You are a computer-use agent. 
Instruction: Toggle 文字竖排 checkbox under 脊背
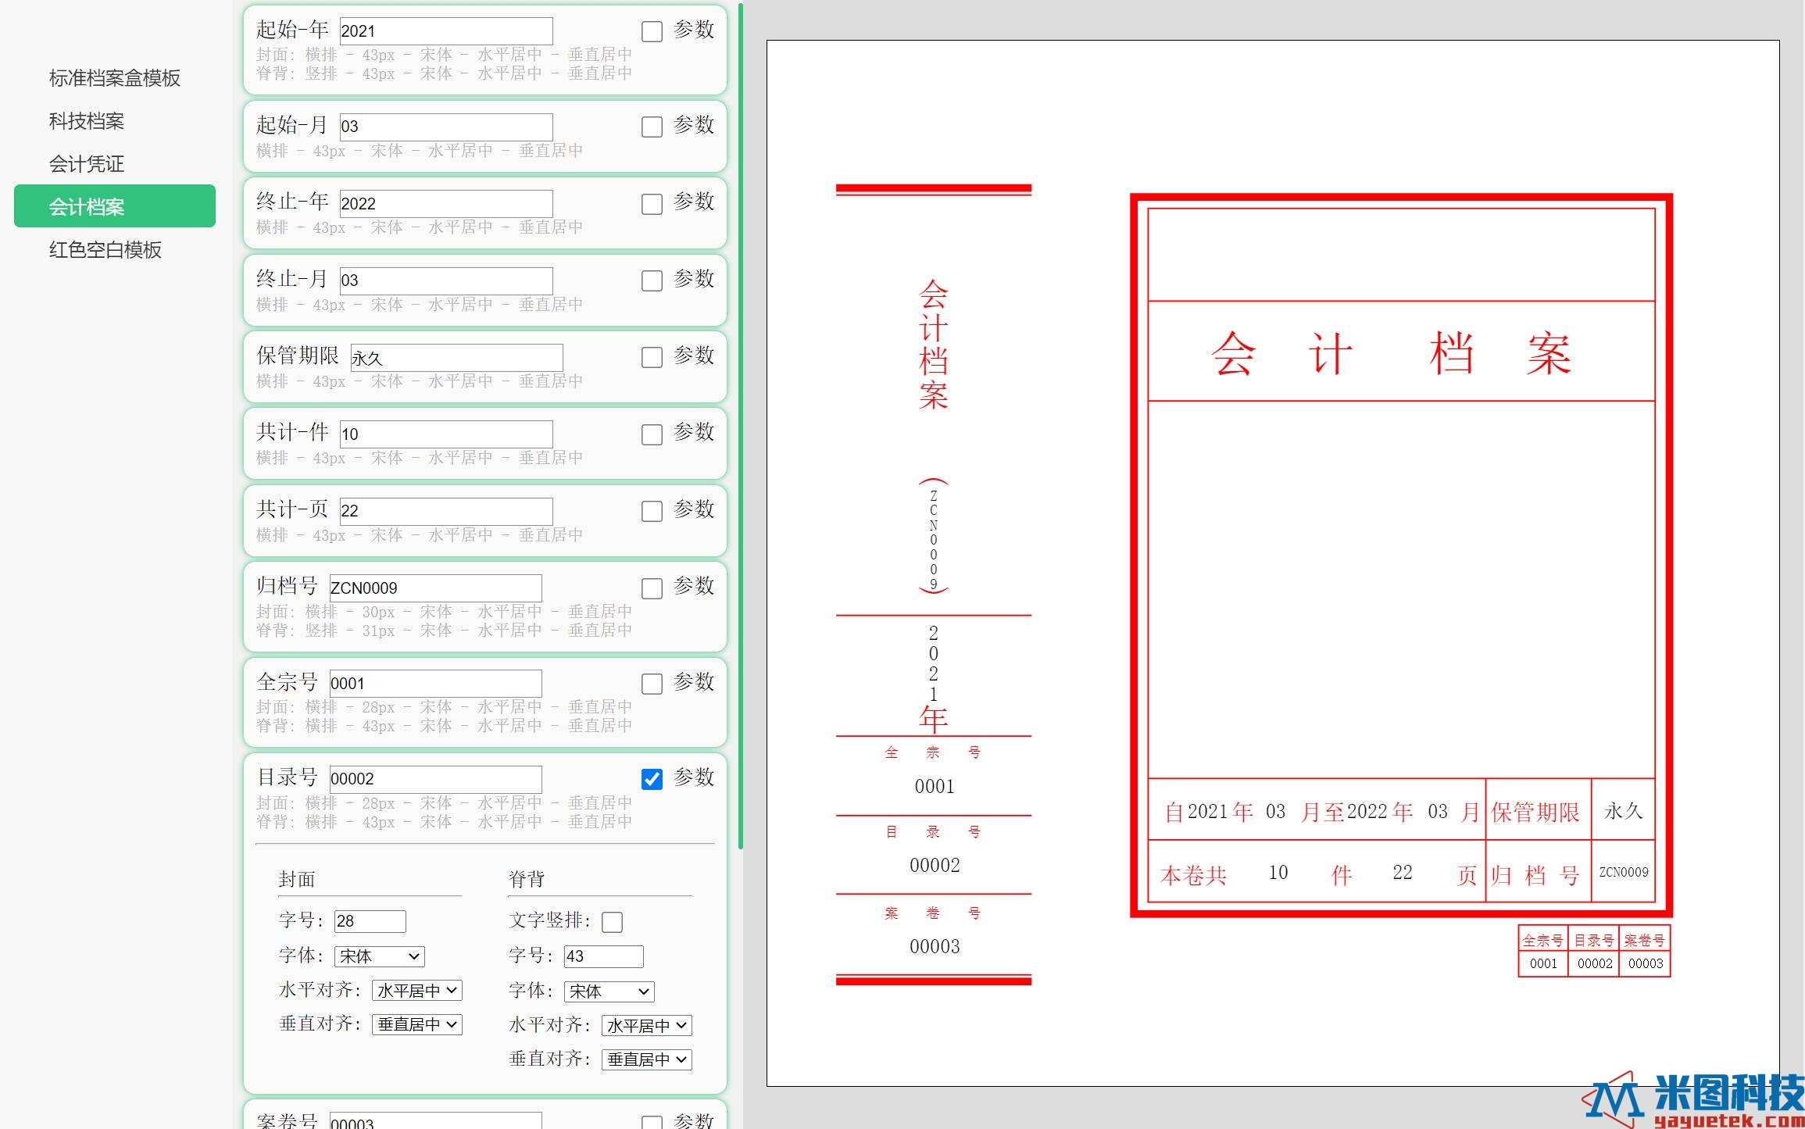[613, 922]
